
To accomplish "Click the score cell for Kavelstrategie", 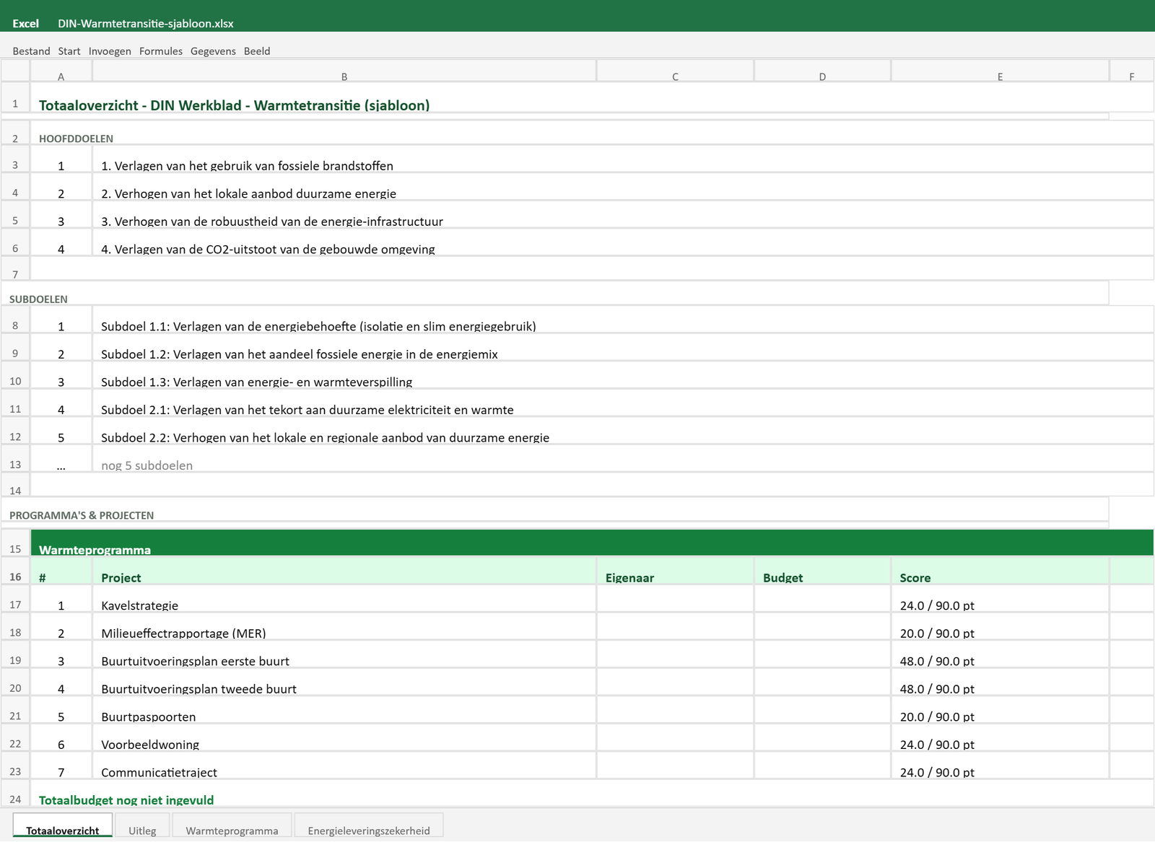I will 1000,599.
